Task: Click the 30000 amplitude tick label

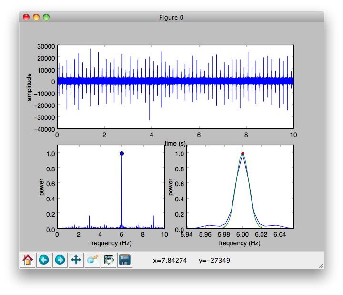Action: (46, 46)
